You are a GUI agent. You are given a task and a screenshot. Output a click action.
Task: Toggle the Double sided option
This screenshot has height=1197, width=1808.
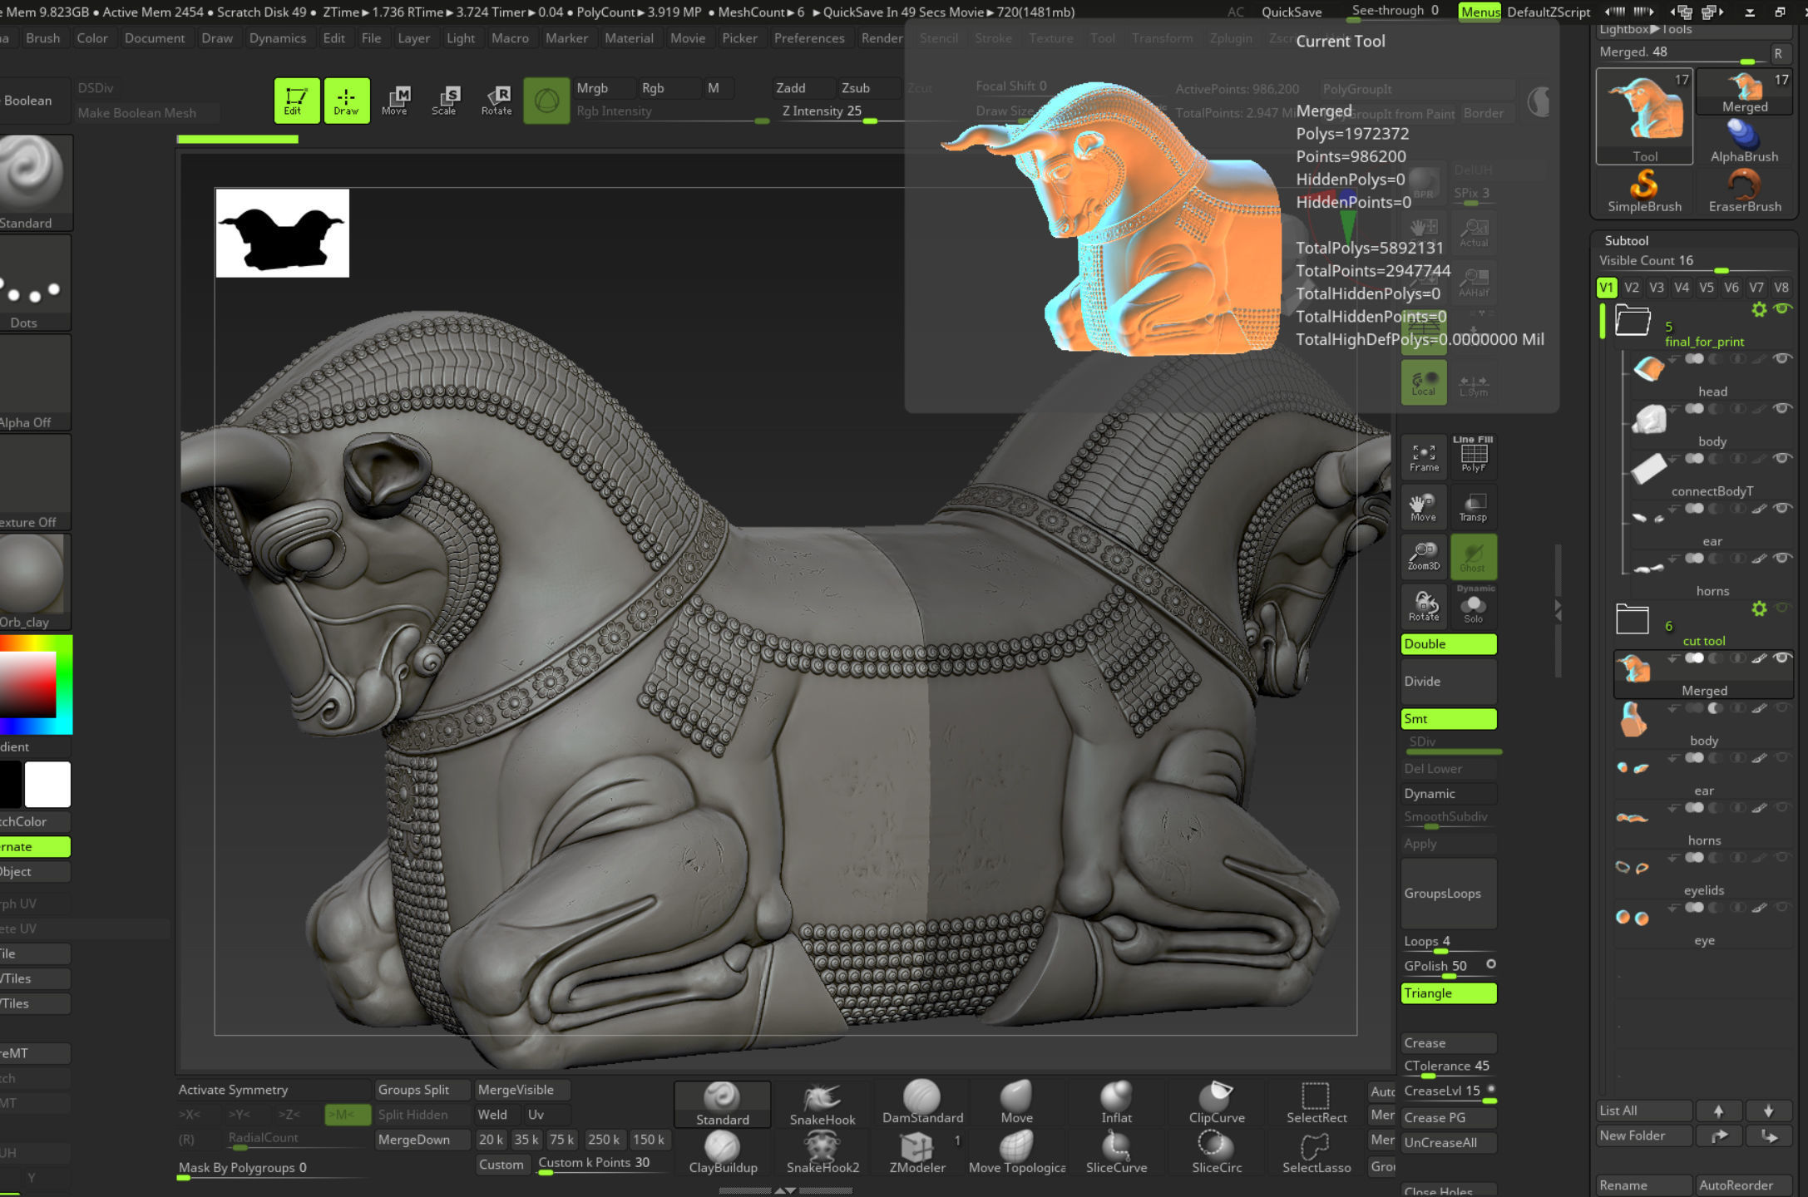1449,644
